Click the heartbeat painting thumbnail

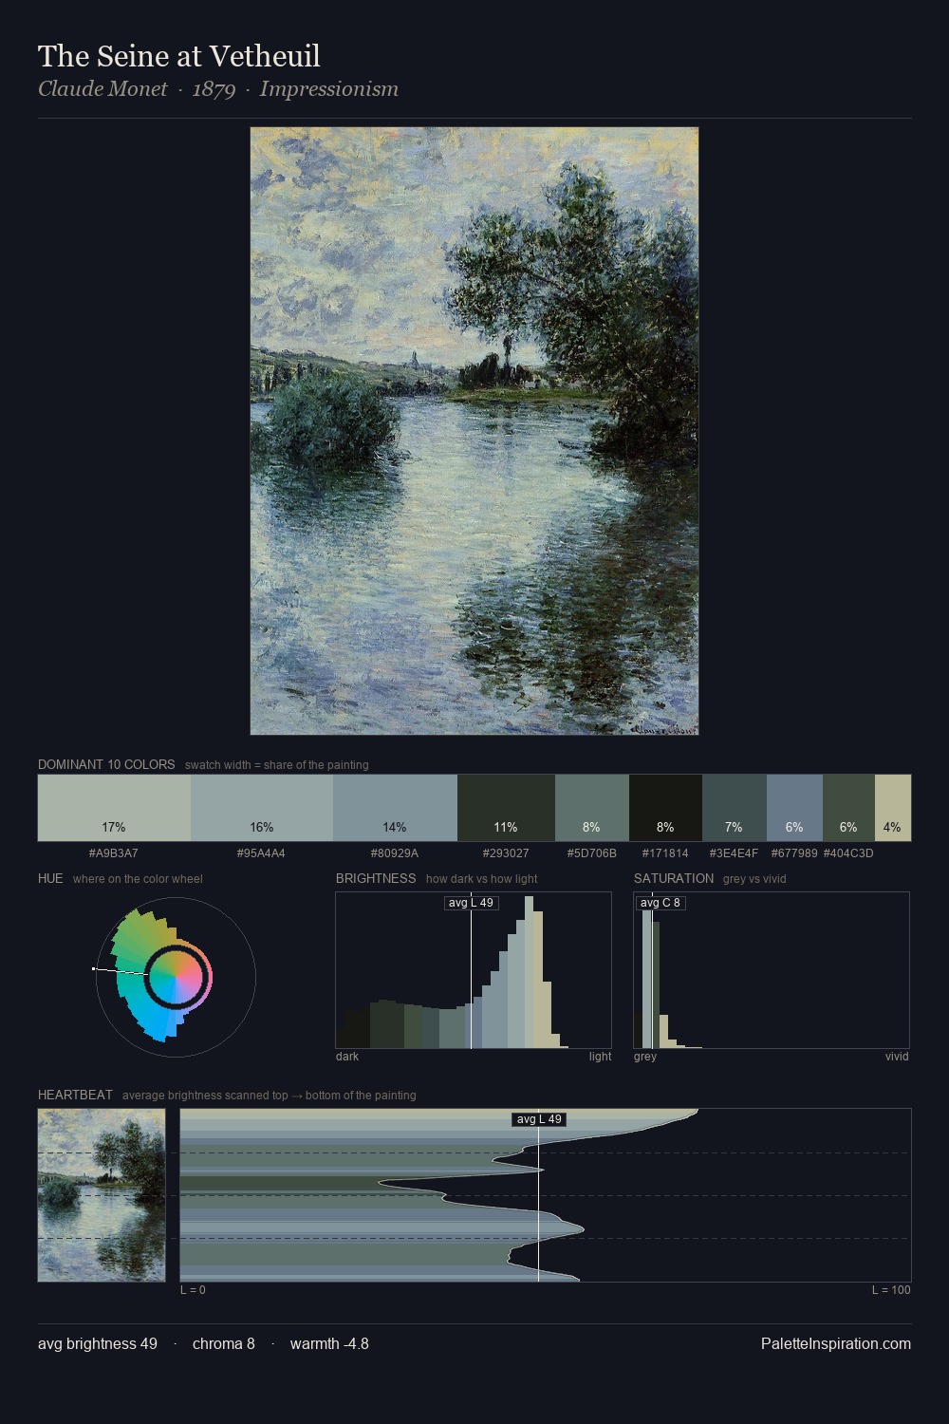pyautogui.click(x=102, y=1195)
